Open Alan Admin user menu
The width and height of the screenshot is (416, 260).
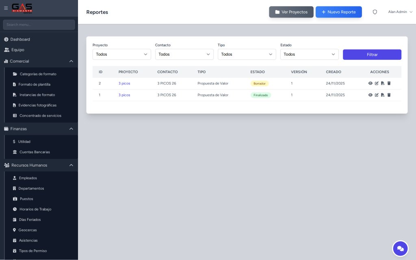(400, 12)
